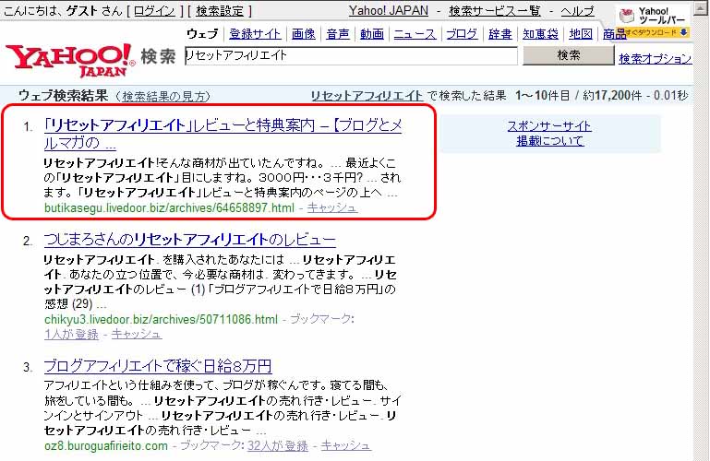Click URL text oz8.buroguafirieito.com

[106, 446]
